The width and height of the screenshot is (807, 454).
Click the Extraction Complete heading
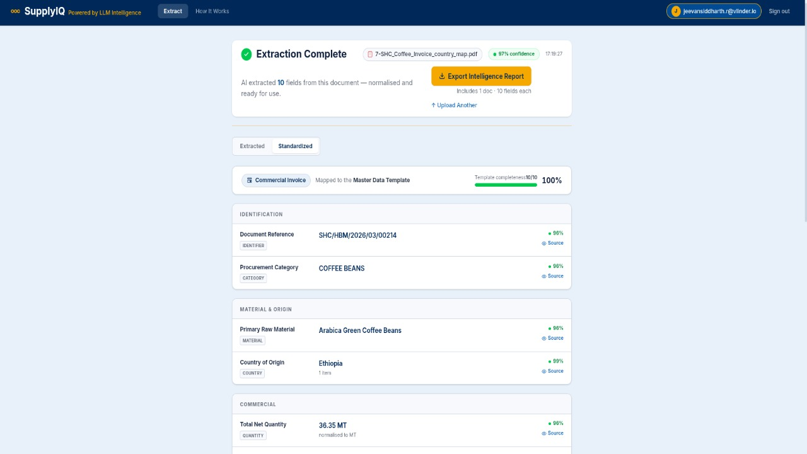click(301, 54)
